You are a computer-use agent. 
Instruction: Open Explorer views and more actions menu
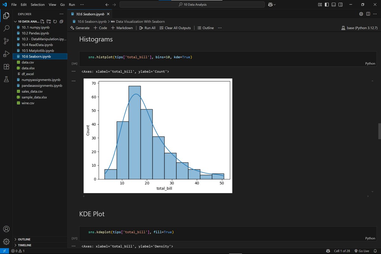click(61, 14)
